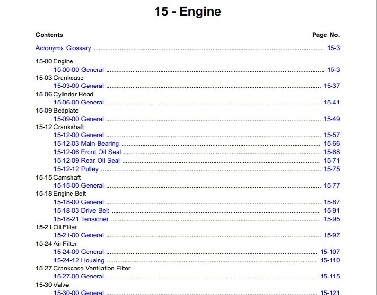Image resolution: width=377 pixels, height=295 pixels.
Task: Select the '15-06 Cylinder Head' heading
Action: tap(64, 95)
